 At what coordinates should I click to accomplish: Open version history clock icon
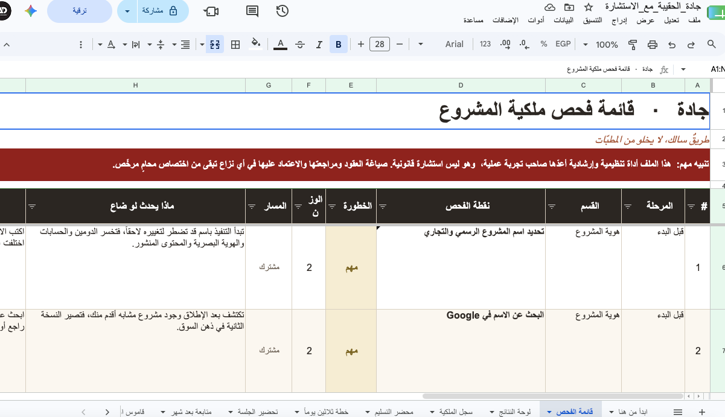pyautogui.click(x=282, y=11)
